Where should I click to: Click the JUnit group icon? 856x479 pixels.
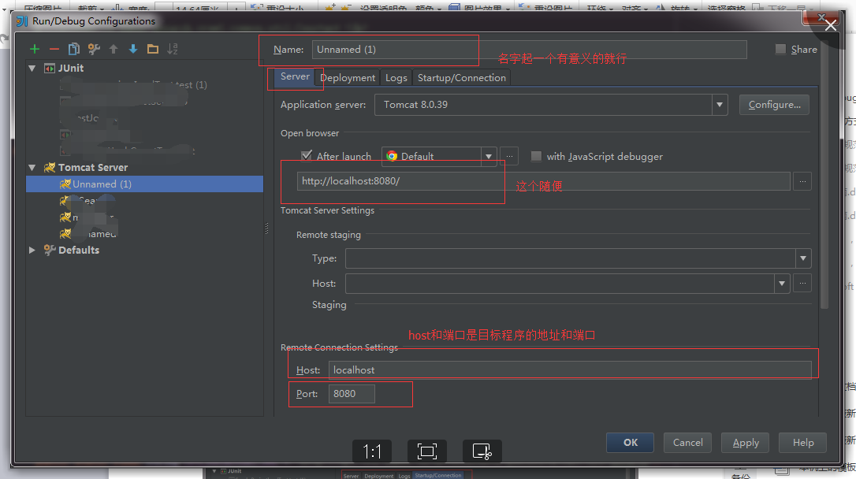point(50,69)
